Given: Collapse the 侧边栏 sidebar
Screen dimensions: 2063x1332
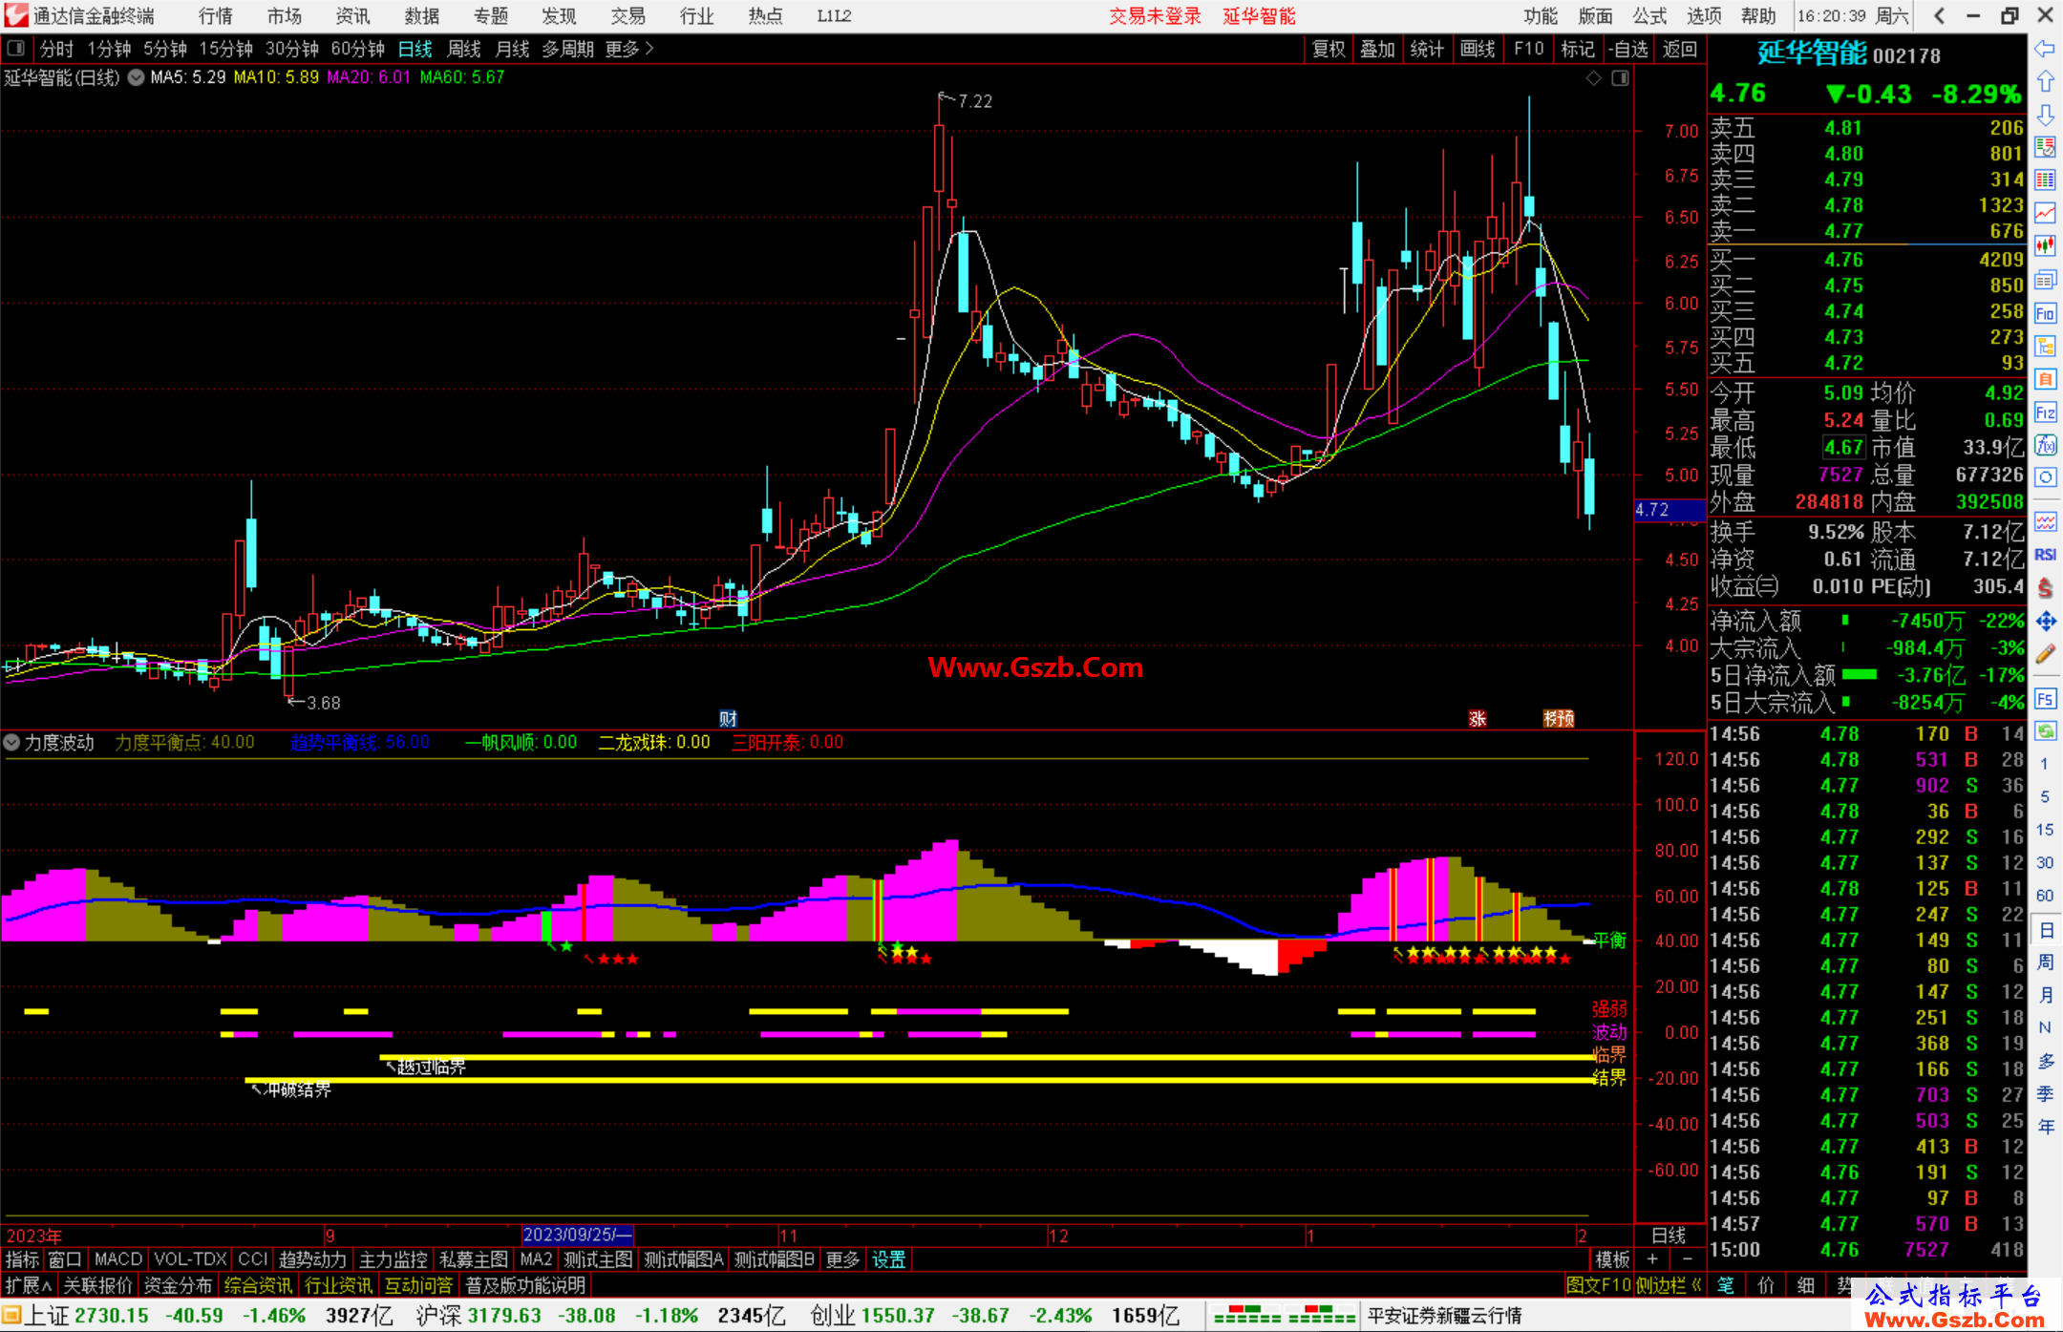Looking at the screenshot, I should pyautogui.click(x=1669, y=1285).
